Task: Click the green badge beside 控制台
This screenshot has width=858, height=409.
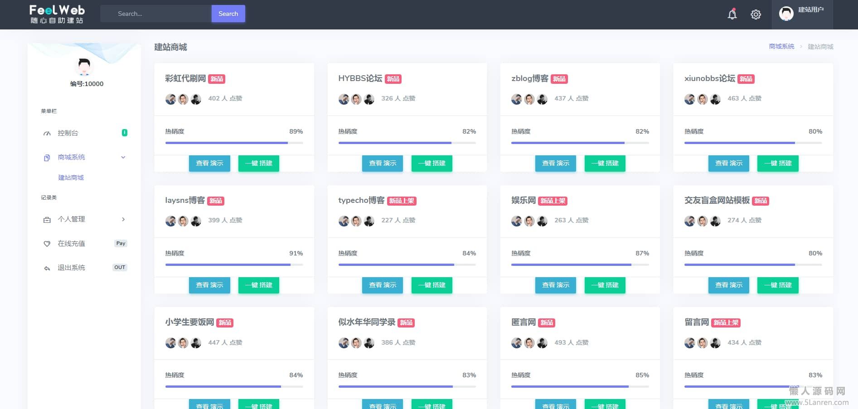Action: pos(125,133)
